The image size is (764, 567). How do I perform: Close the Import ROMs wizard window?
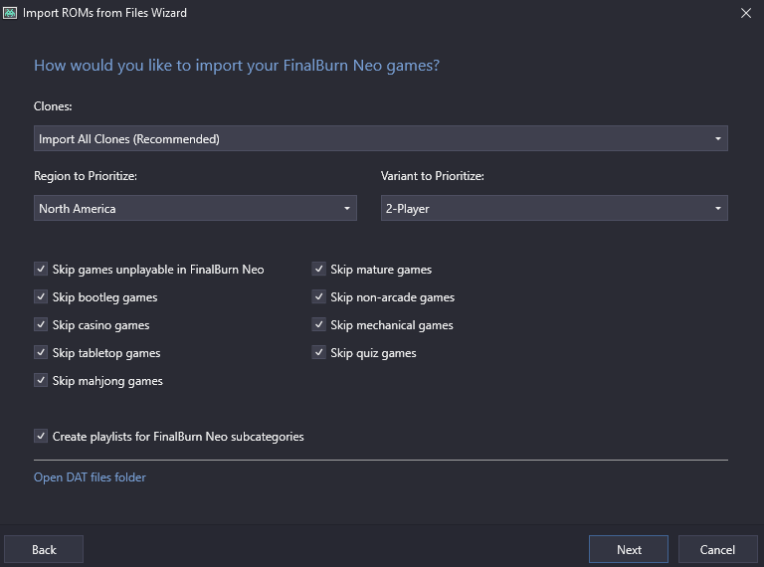746,13
